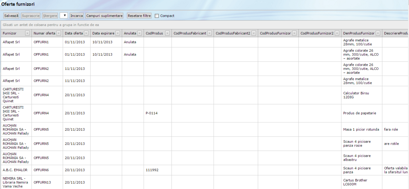Select the P-0114 product code cell
409x189 pixels.
tap(152, 113)
